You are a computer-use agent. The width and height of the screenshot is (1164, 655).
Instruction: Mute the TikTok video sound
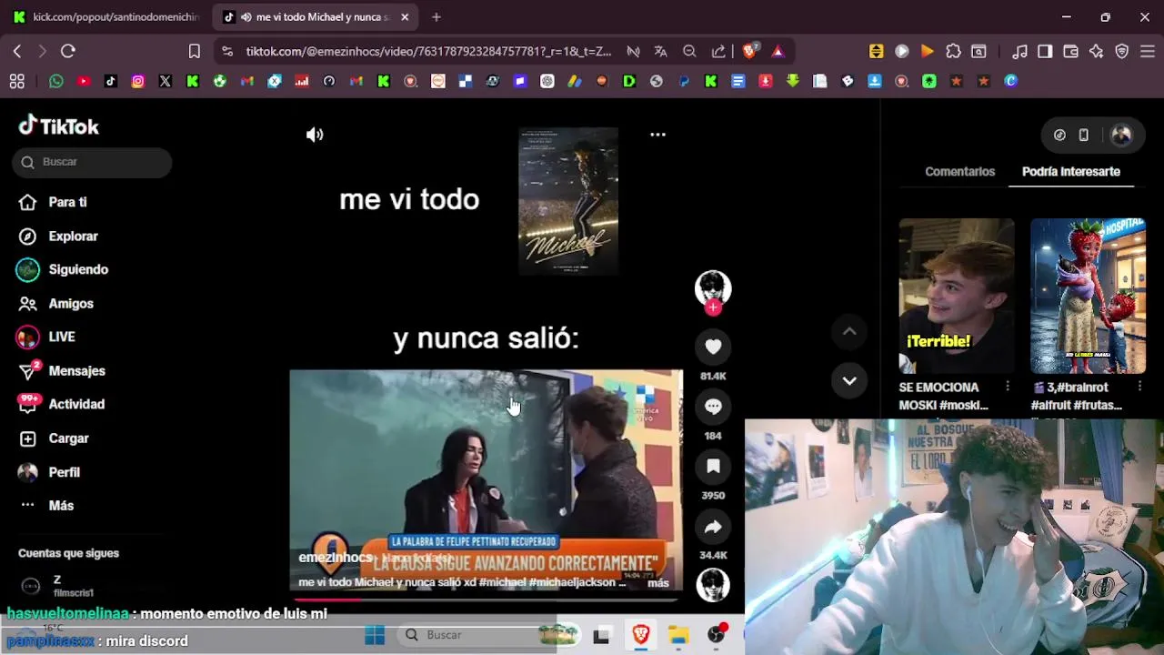[x=315, y=135]
